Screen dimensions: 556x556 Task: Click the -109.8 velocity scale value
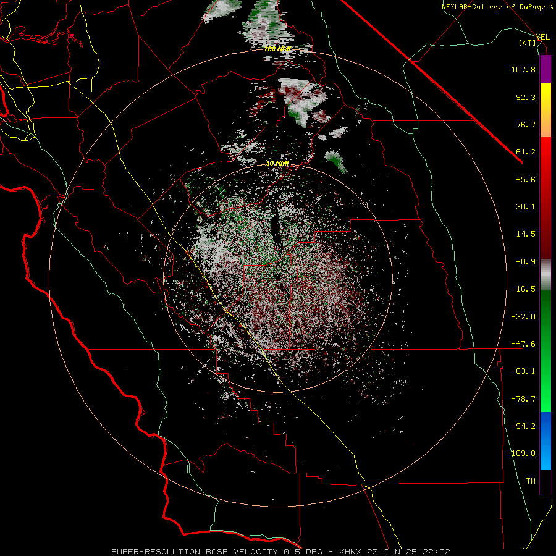tap(521, 453)
